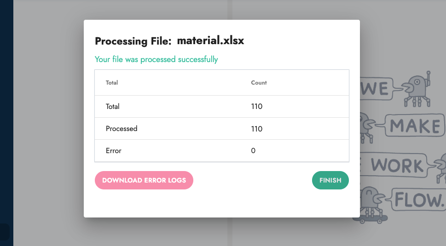The image size is (446, 246).
Task: Click the Total count value 110
Action: pos(256,107)
